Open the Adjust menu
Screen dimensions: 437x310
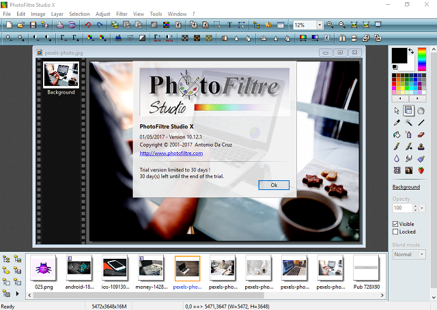103,14
